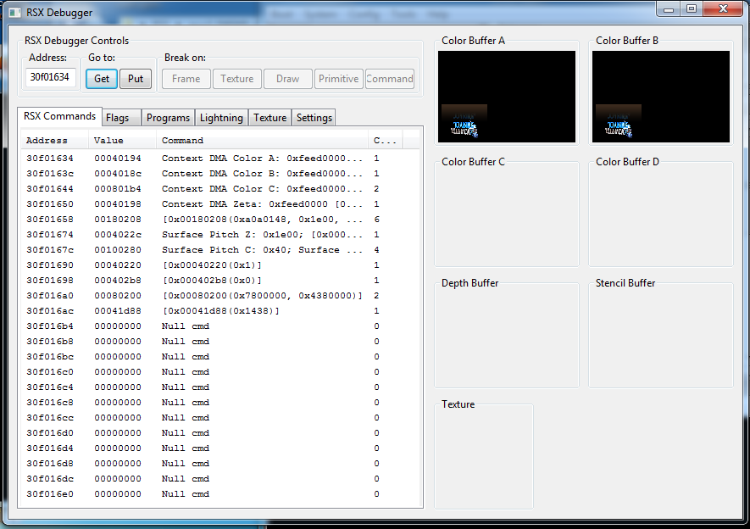The image size is (750, 529).
Task: Click the Texture preview panel
Action: [484, 458]
